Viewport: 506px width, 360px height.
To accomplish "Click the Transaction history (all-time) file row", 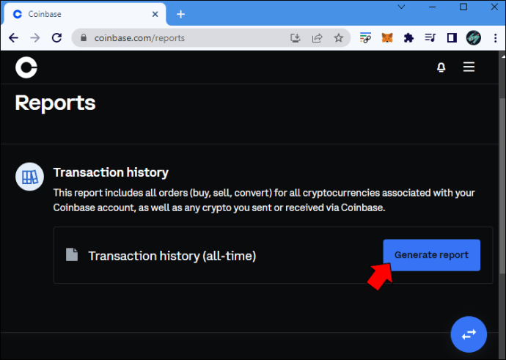I will [x=273, y=255].
